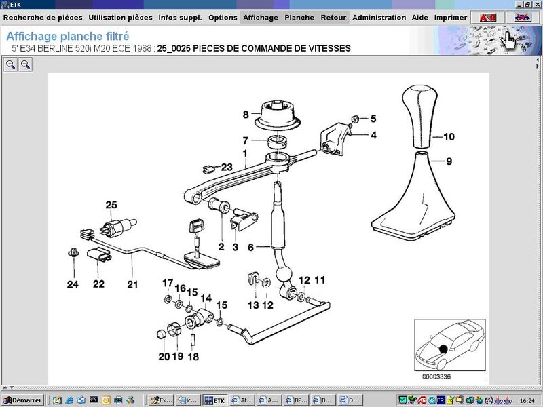Select part number 18 in the diagram
This screenshot has width=543, height=407.
point(193,357)
